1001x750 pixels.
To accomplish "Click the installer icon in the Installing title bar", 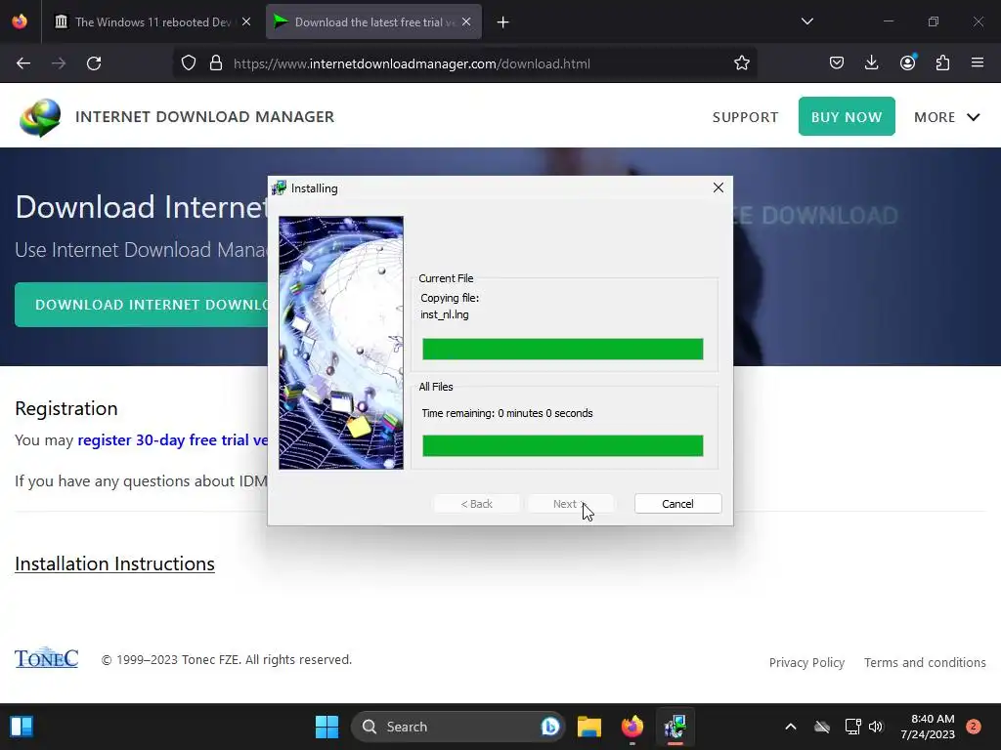I will click(279, 188).
